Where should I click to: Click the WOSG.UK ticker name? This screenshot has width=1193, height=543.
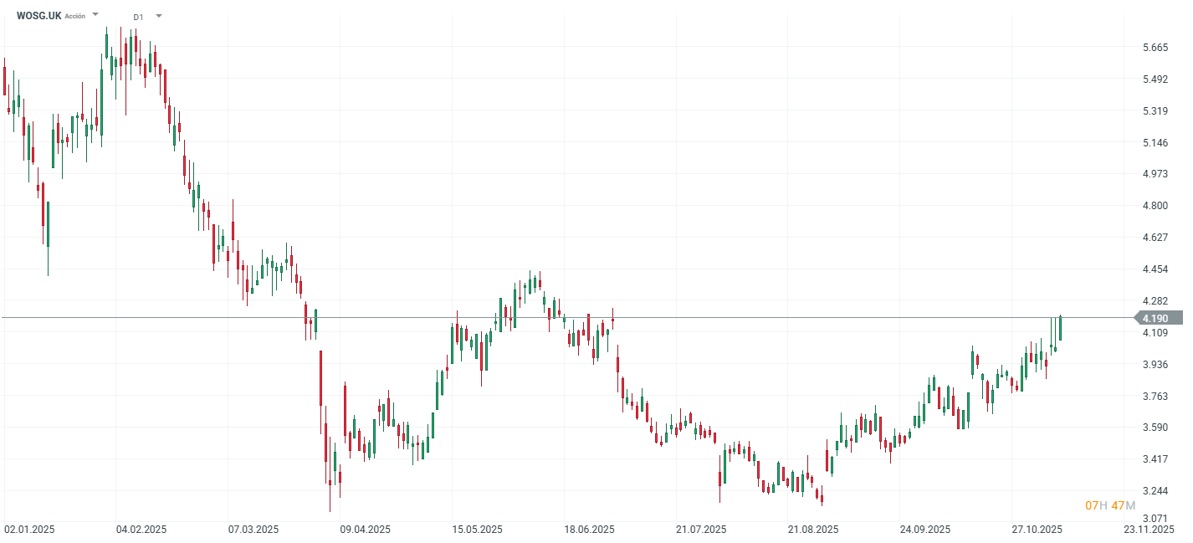point(38,15)
